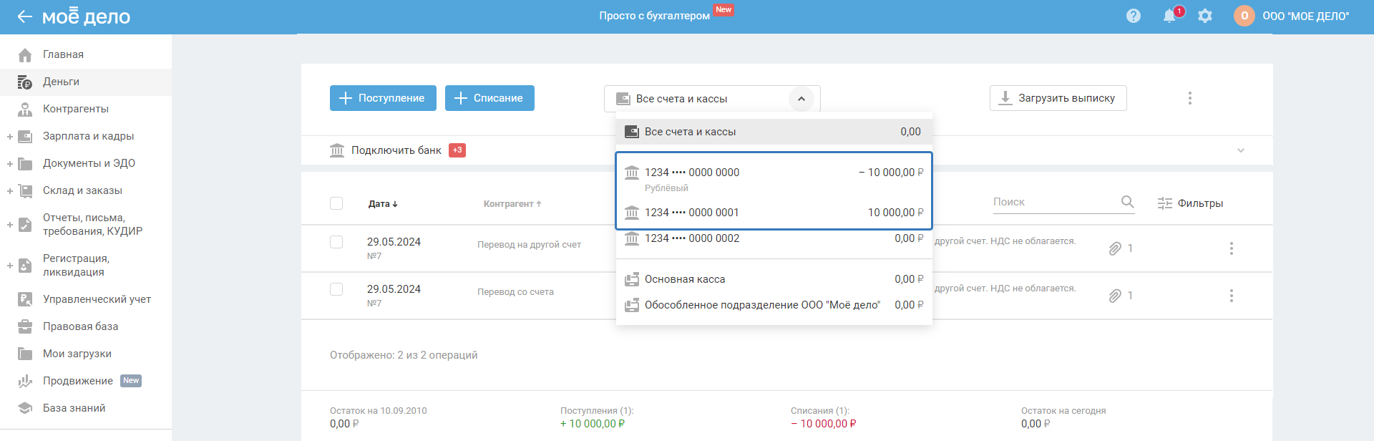Click the home icon next to Главная
This screenshot has width=1374, height=441.
coord(25,54)
